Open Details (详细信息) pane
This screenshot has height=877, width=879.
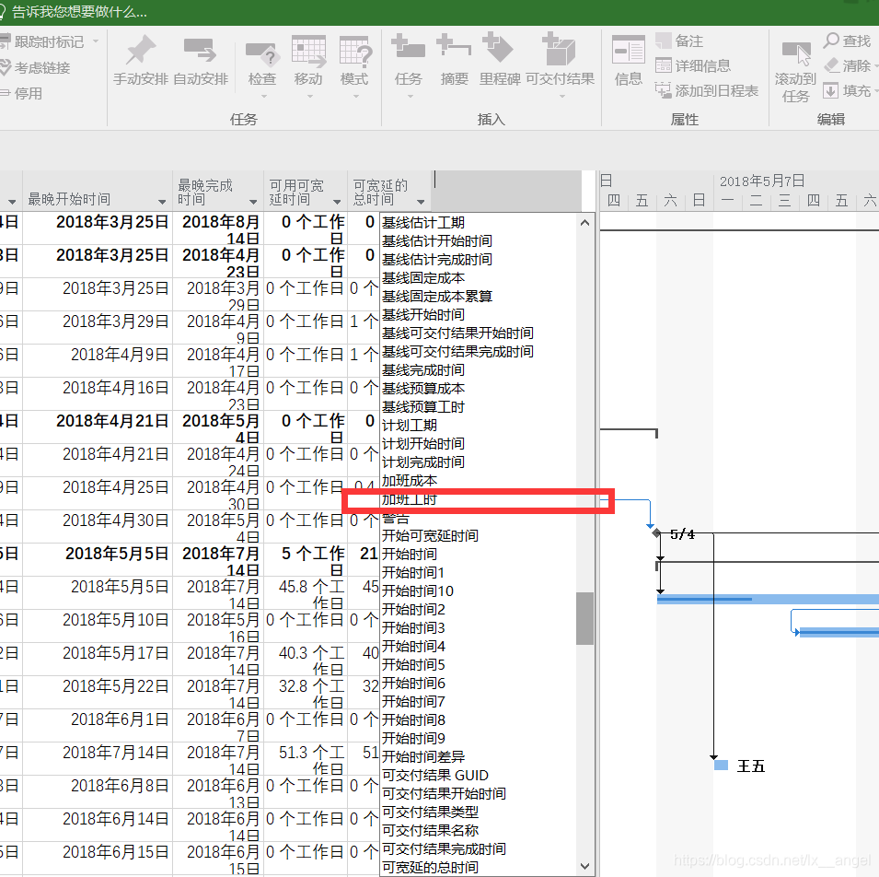click(x=693, y=65)
